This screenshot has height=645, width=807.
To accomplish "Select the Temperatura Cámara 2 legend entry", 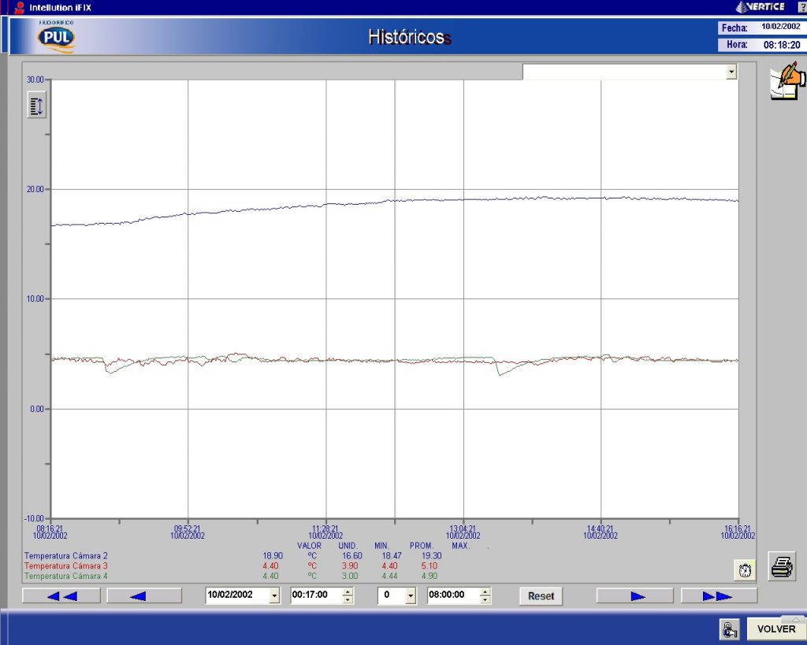I will tap(65, 556).
